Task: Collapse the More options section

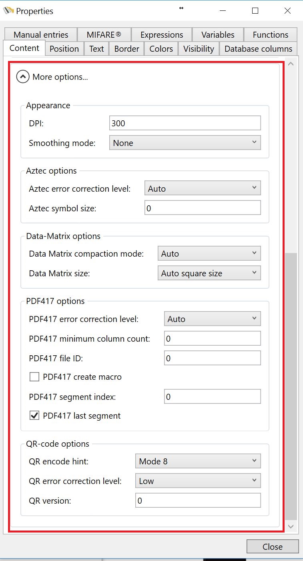Action: (23, 77)
